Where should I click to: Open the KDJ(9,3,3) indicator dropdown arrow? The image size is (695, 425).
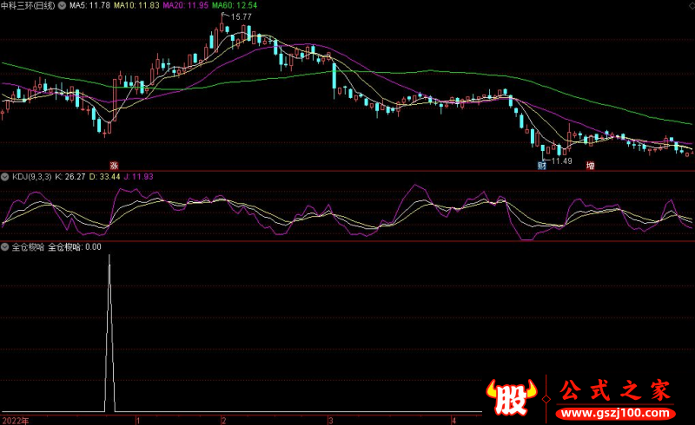[5, 177]
